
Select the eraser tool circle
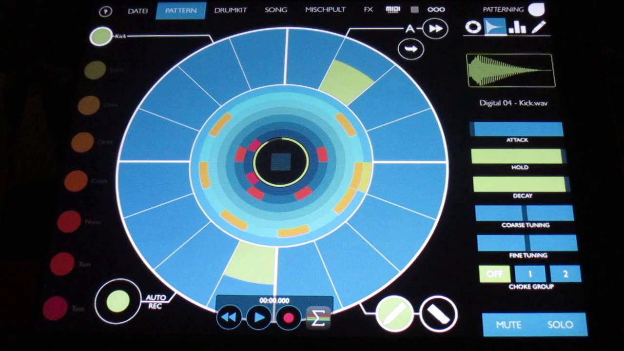438,315
